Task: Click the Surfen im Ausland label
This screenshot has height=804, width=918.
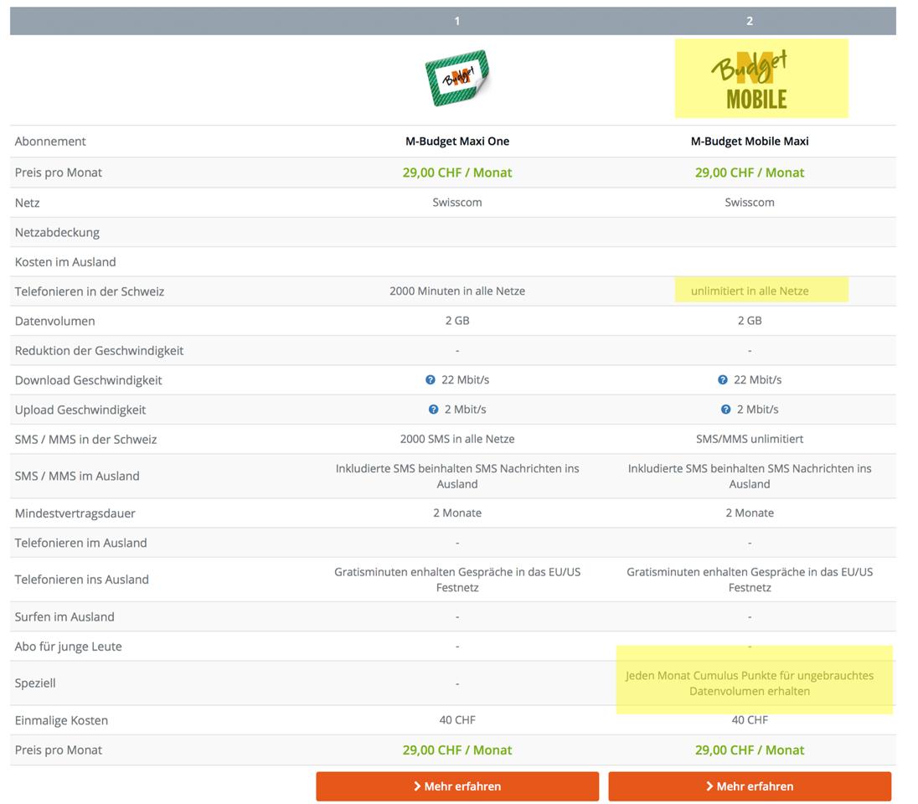Action: click(64, 617)
